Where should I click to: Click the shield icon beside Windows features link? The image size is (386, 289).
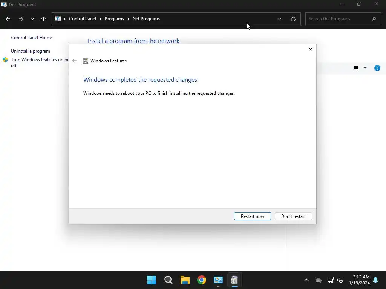[x=5, y=60]
